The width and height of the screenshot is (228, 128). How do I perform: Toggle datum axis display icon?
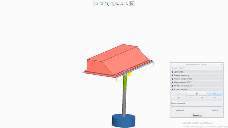[127, 4]
